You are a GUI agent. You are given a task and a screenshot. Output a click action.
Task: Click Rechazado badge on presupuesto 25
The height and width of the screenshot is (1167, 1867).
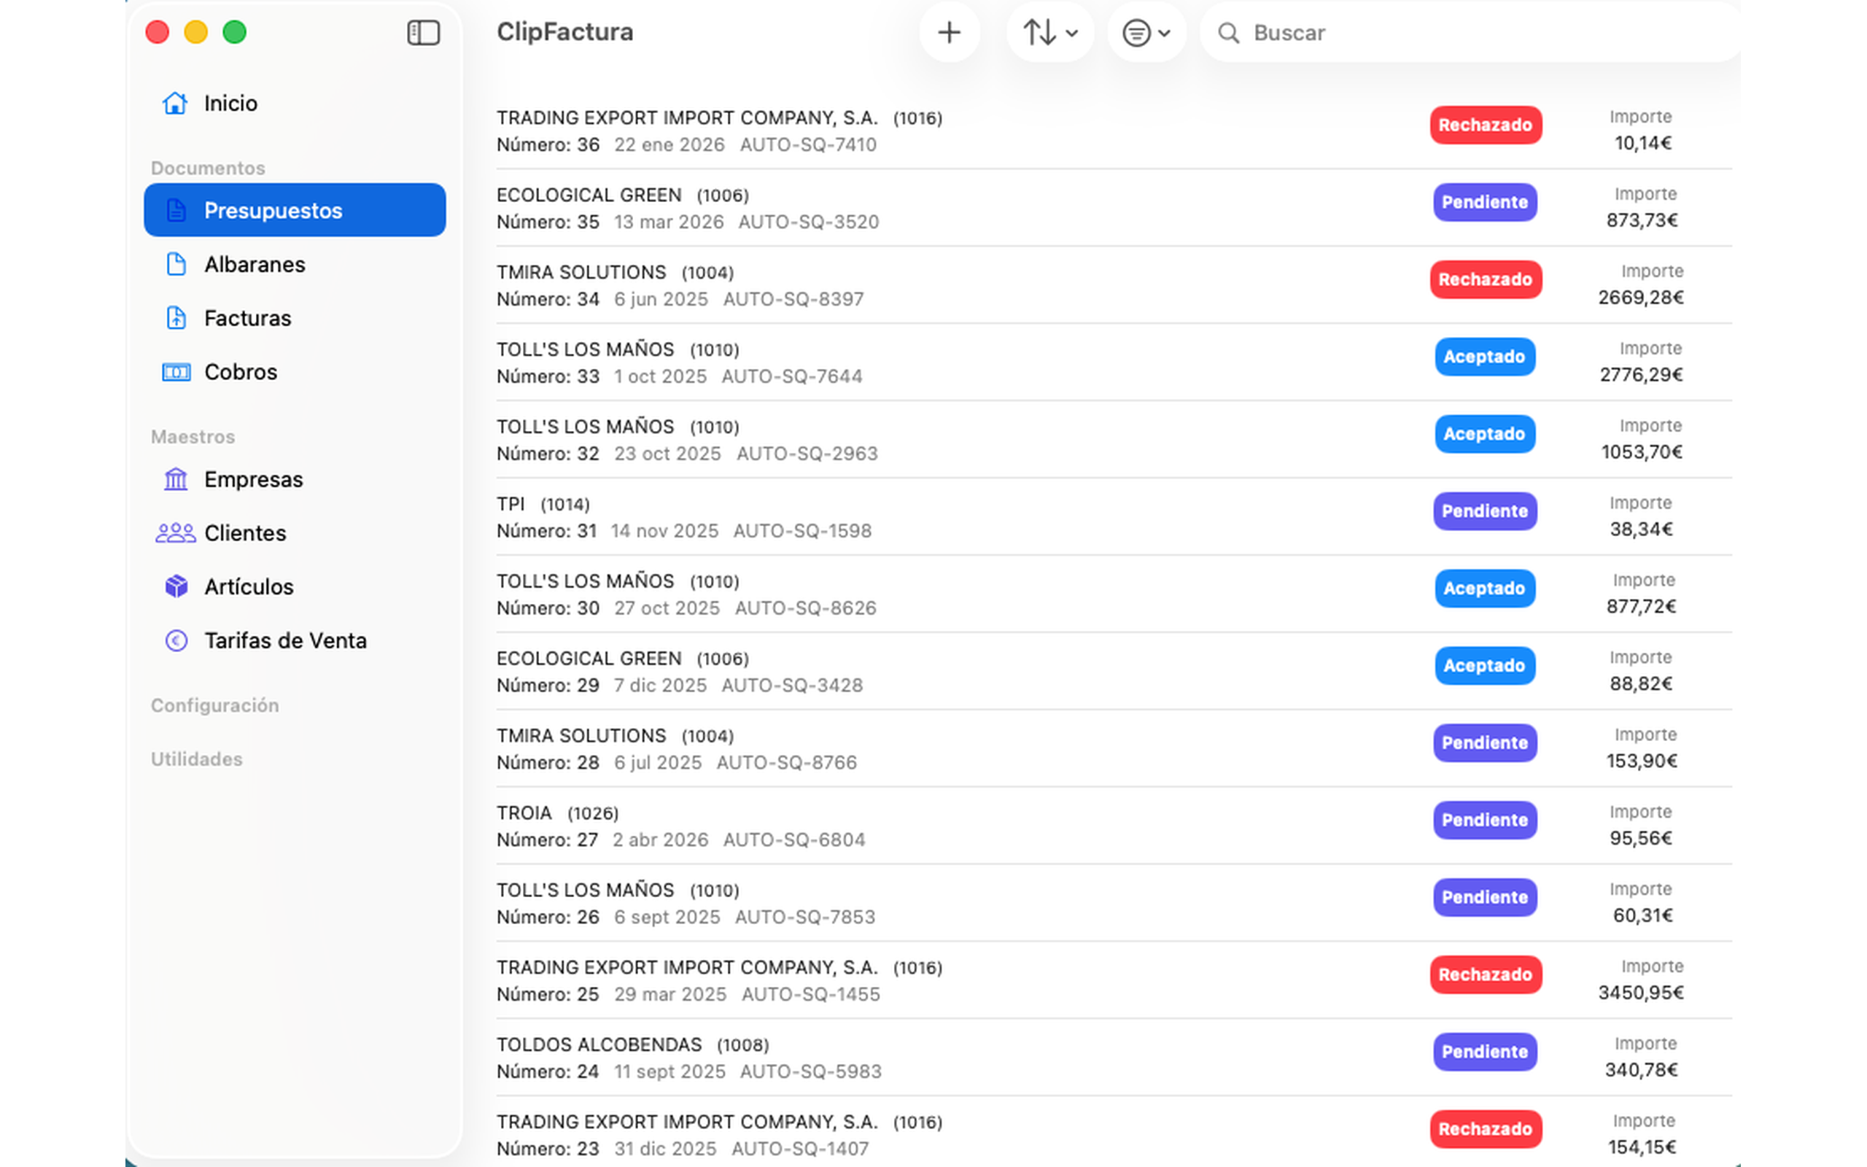pyautogui.click(x=1485, y=974)
